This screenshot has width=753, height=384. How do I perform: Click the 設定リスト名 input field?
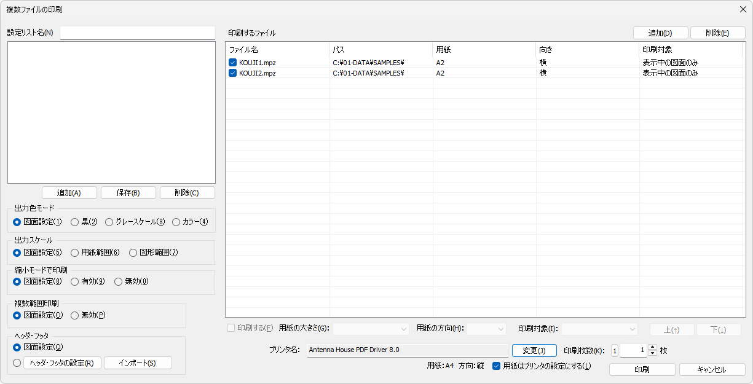[x=138, y=33]
